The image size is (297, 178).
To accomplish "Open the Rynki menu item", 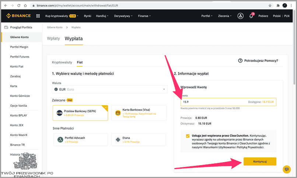I will click(87, 16).
